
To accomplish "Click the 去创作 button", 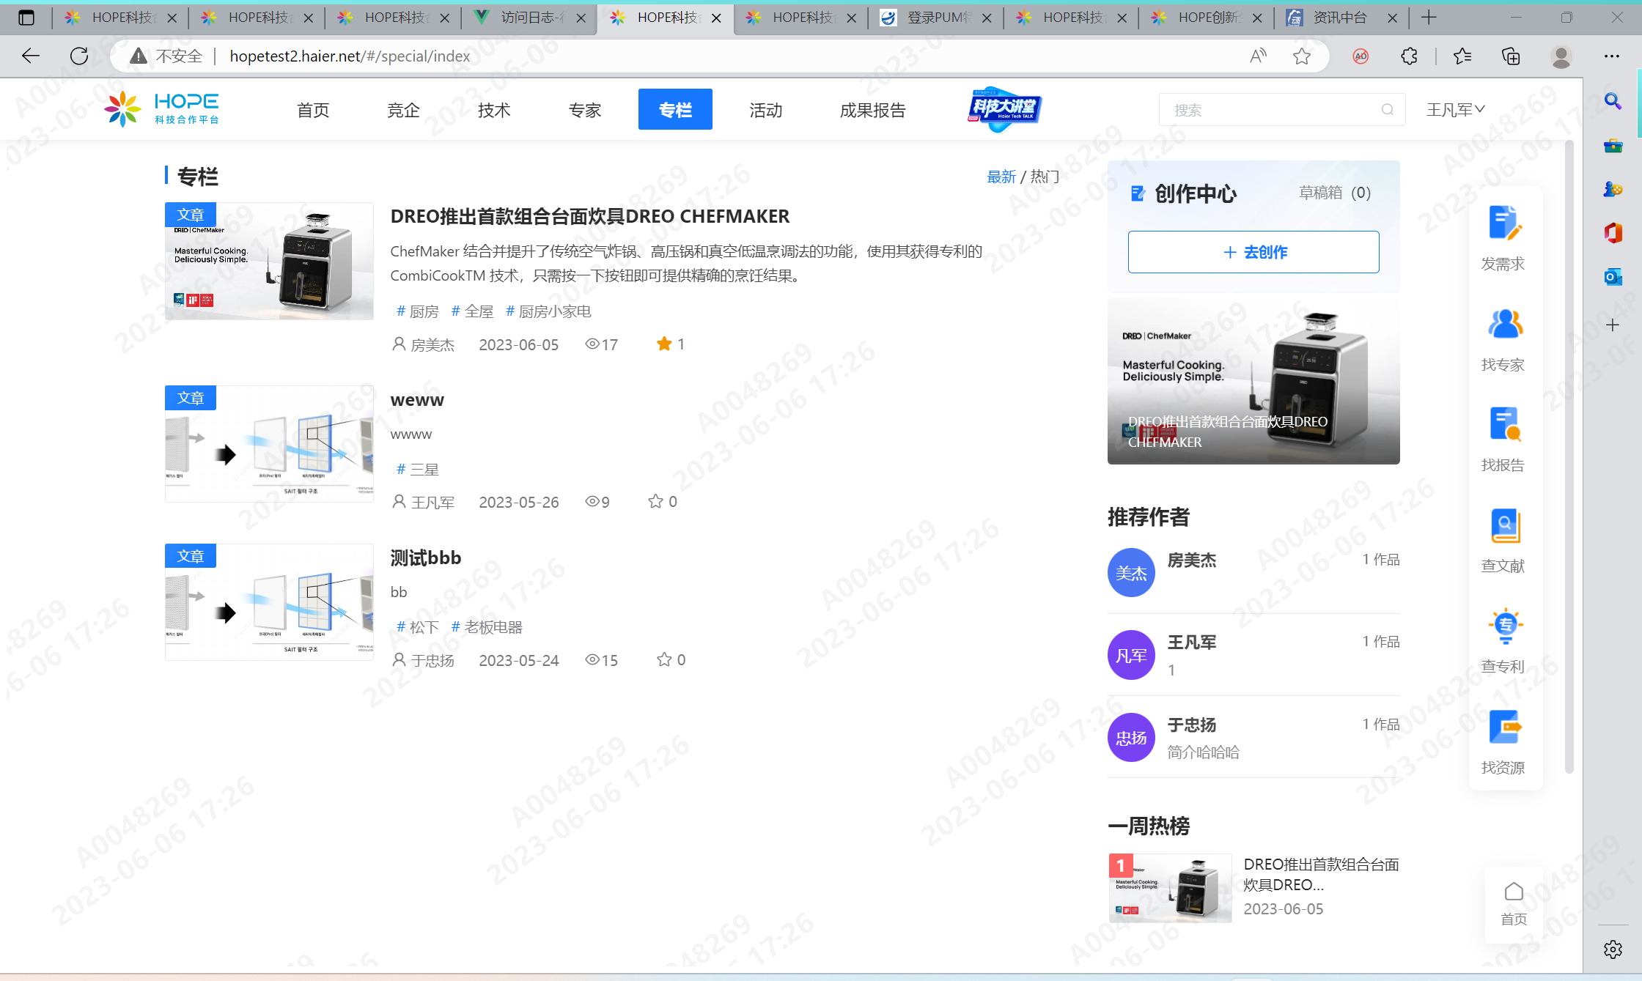I will coord(1253,252).
